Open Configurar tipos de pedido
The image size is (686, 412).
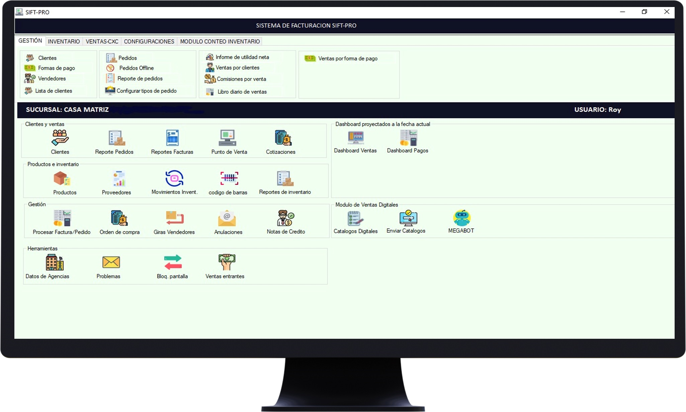click(x=146, y=91)
